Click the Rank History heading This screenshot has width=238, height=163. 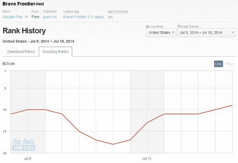tap(24, 30)
